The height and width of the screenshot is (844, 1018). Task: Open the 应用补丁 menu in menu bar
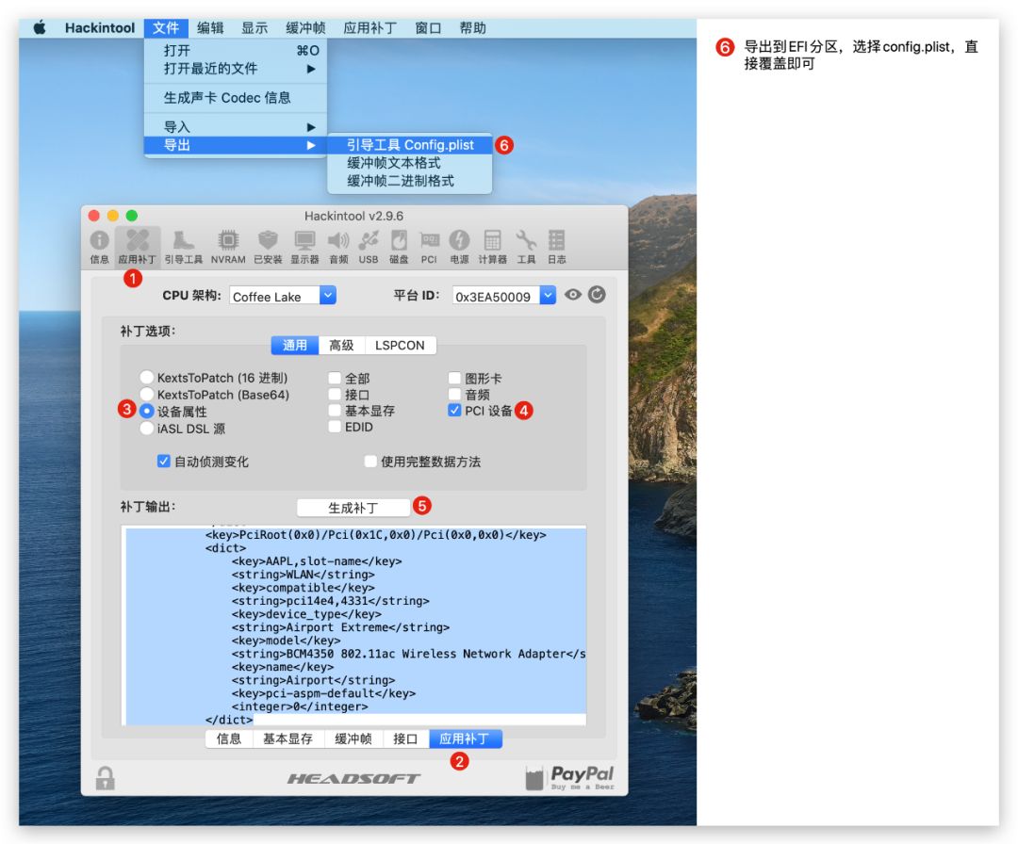point(370,28)
